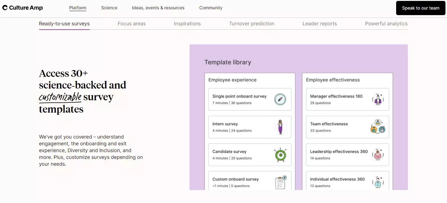Click the '4 minutes | 24 questions' text
This screenshot has width=447, height=203.
[232, 130]
